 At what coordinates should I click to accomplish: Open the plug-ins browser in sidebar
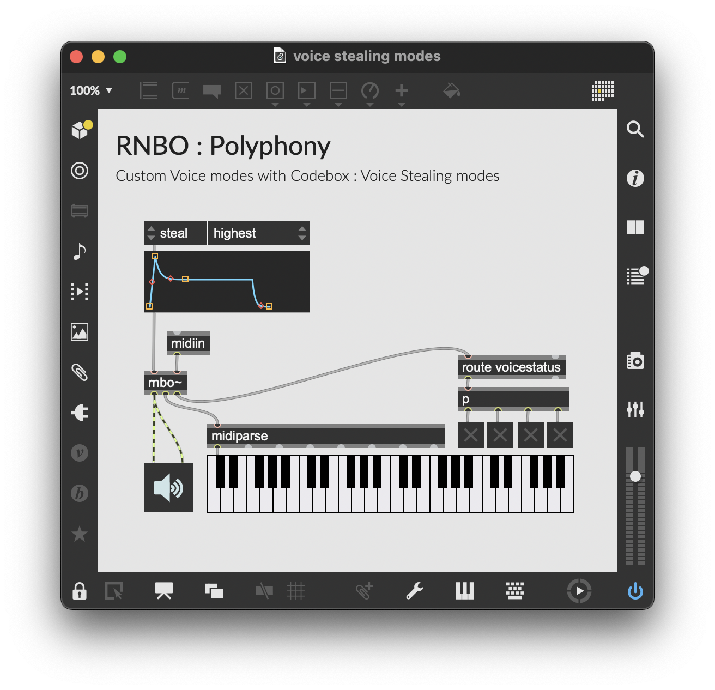tap(80, 413)
